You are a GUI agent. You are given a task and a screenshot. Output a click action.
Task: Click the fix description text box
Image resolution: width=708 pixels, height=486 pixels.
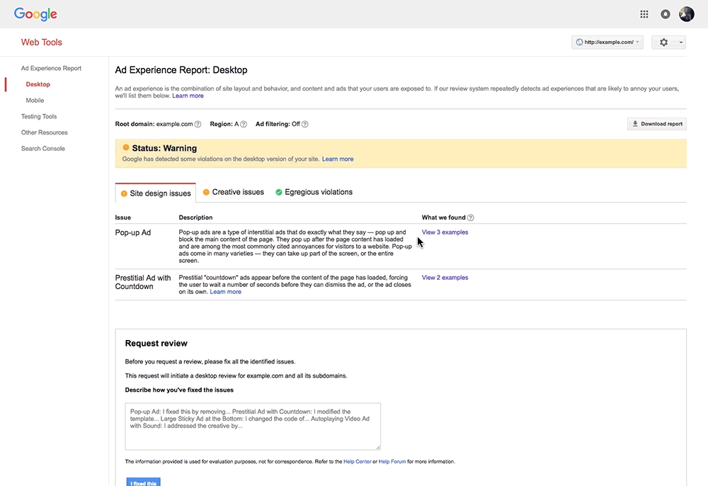click(253, 426)
